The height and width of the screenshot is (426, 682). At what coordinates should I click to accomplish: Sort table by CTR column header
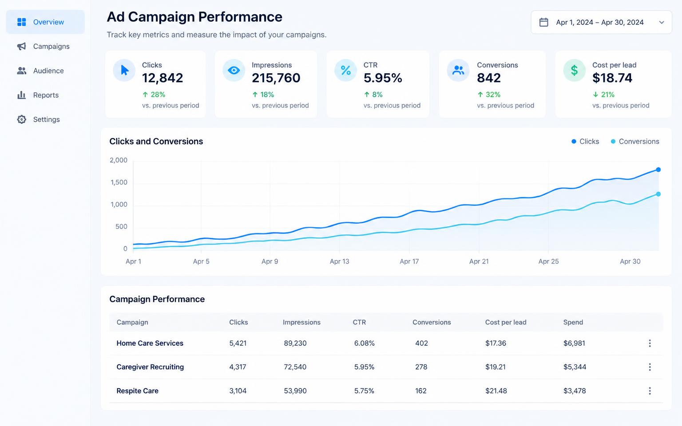[x=359, y=323]
